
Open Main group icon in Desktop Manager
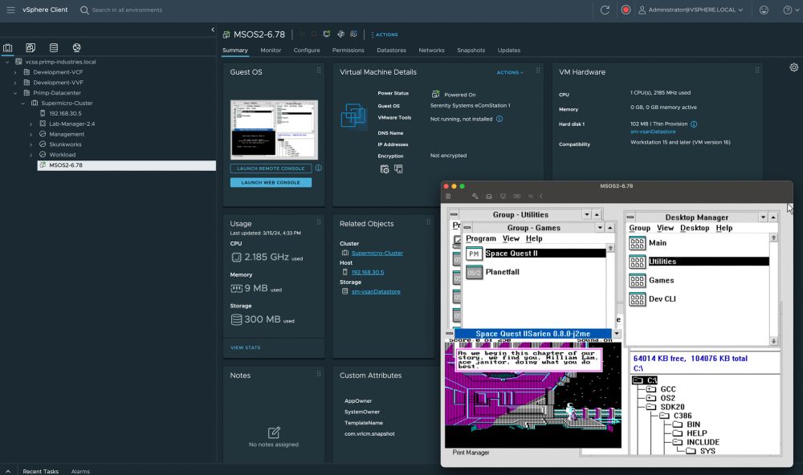[x=637, y=243]
